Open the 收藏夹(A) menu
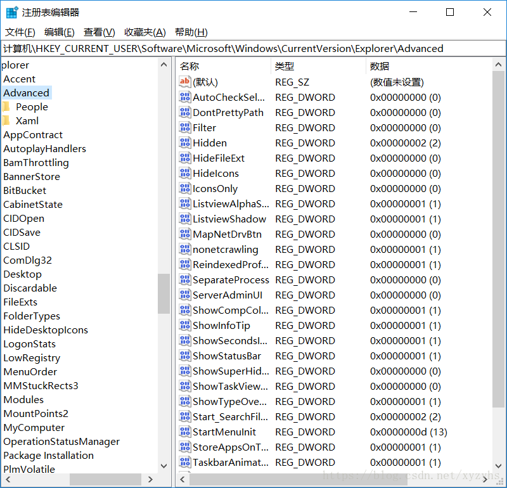Screen dimensions: 507x488 click(145, 32)
